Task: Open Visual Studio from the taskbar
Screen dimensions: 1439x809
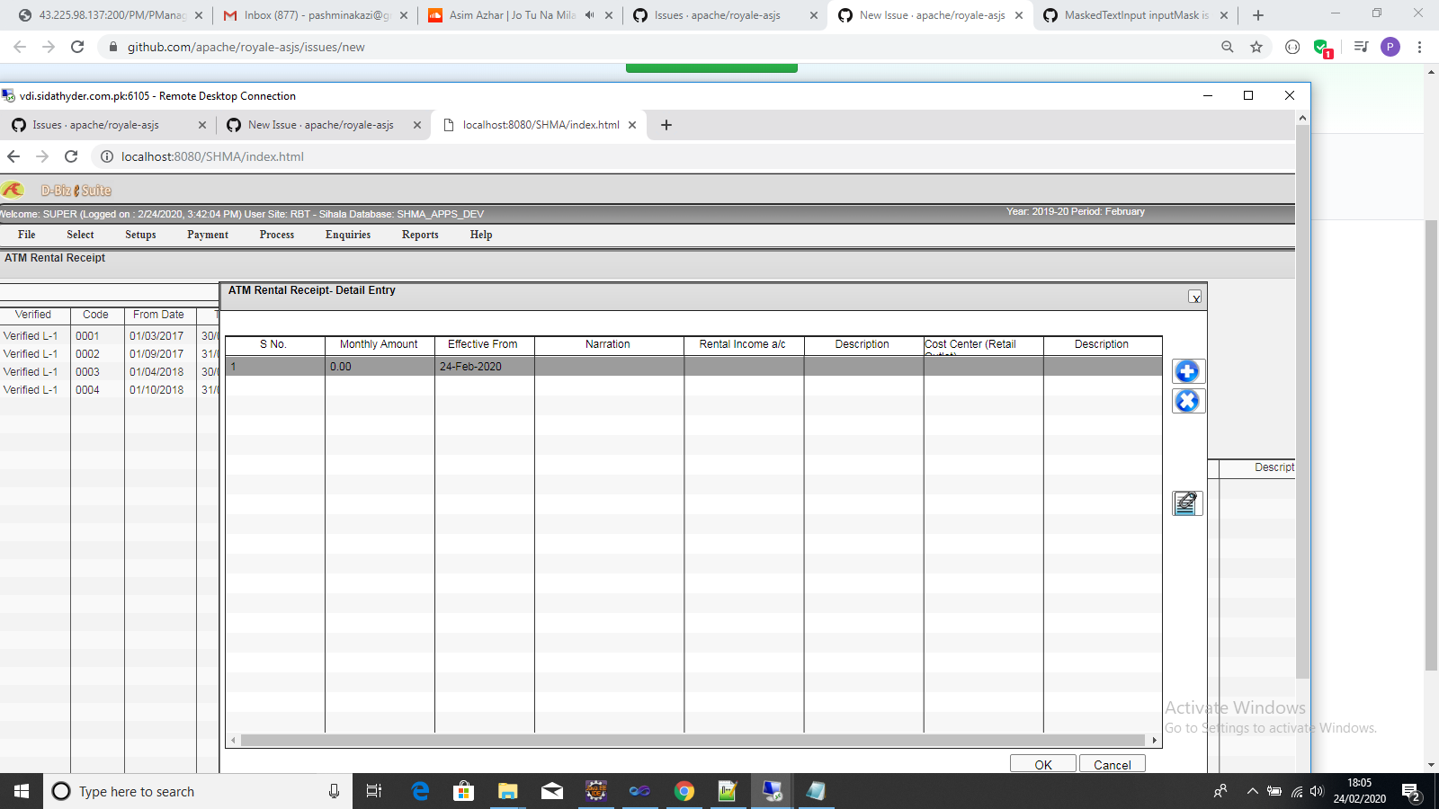Action: (640, 791)
